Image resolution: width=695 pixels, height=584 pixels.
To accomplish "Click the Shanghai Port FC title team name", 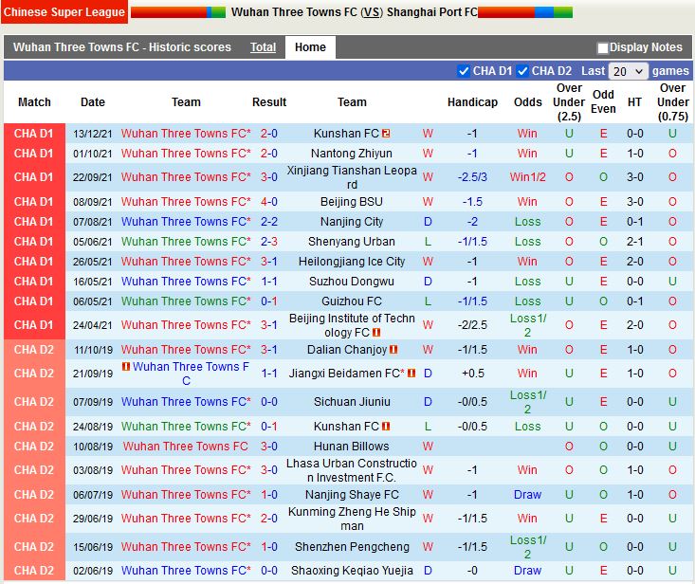I will click(x=432, y=12).
